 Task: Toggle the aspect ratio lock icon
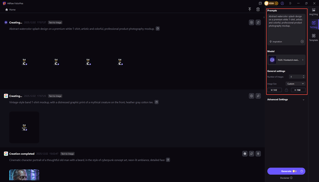pyautogui.click(x=286, y=90)
